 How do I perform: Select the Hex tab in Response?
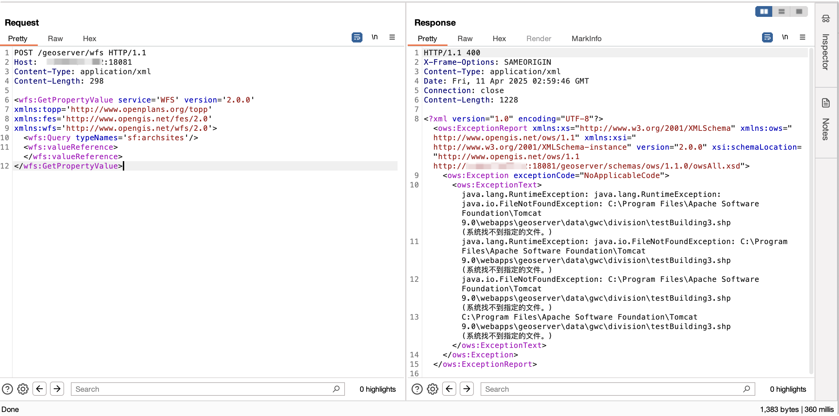499,39
